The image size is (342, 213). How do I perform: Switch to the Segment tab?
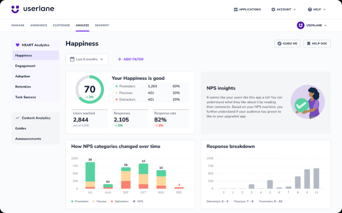click(102, 25)
